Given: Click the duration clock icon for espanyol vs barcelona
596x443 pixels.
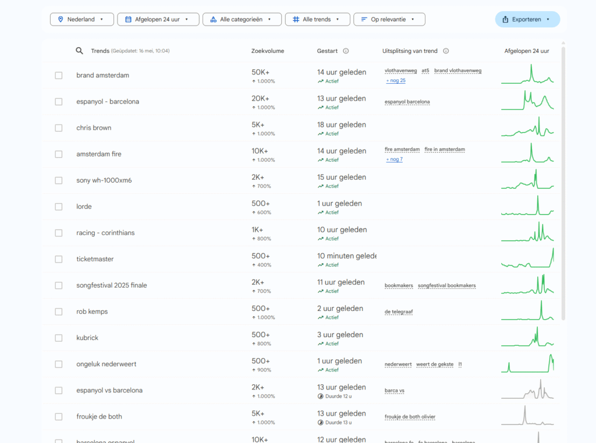Looking at the screenshot, I should click(321, 396).
